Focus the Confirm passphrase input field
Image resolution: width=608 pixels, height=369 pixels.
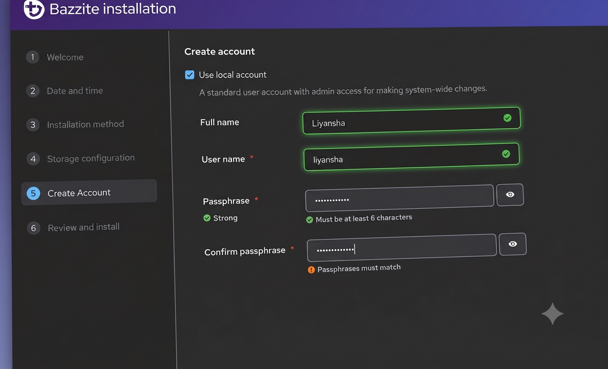pos(402,247)
